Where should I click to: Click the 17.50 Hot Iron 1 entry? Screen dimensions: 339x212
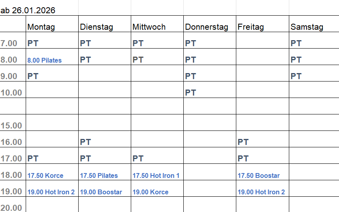coord(156,175)
